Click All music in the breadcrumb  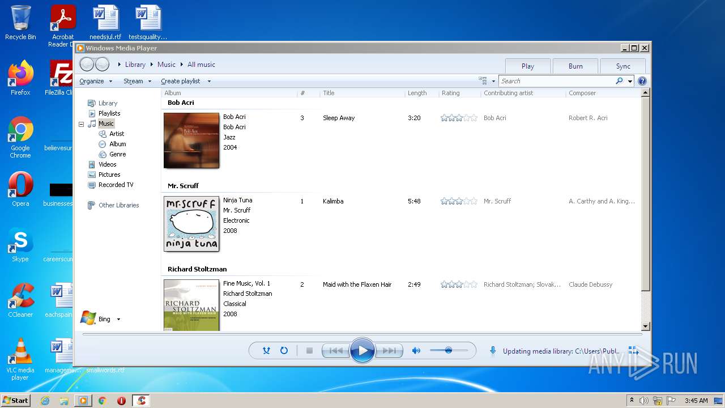(201, 65)
